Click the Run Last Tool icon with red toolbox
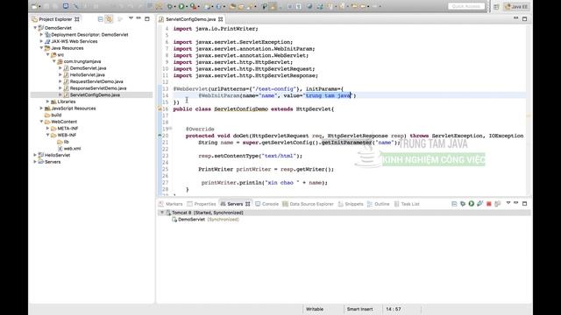 [193, 6]
